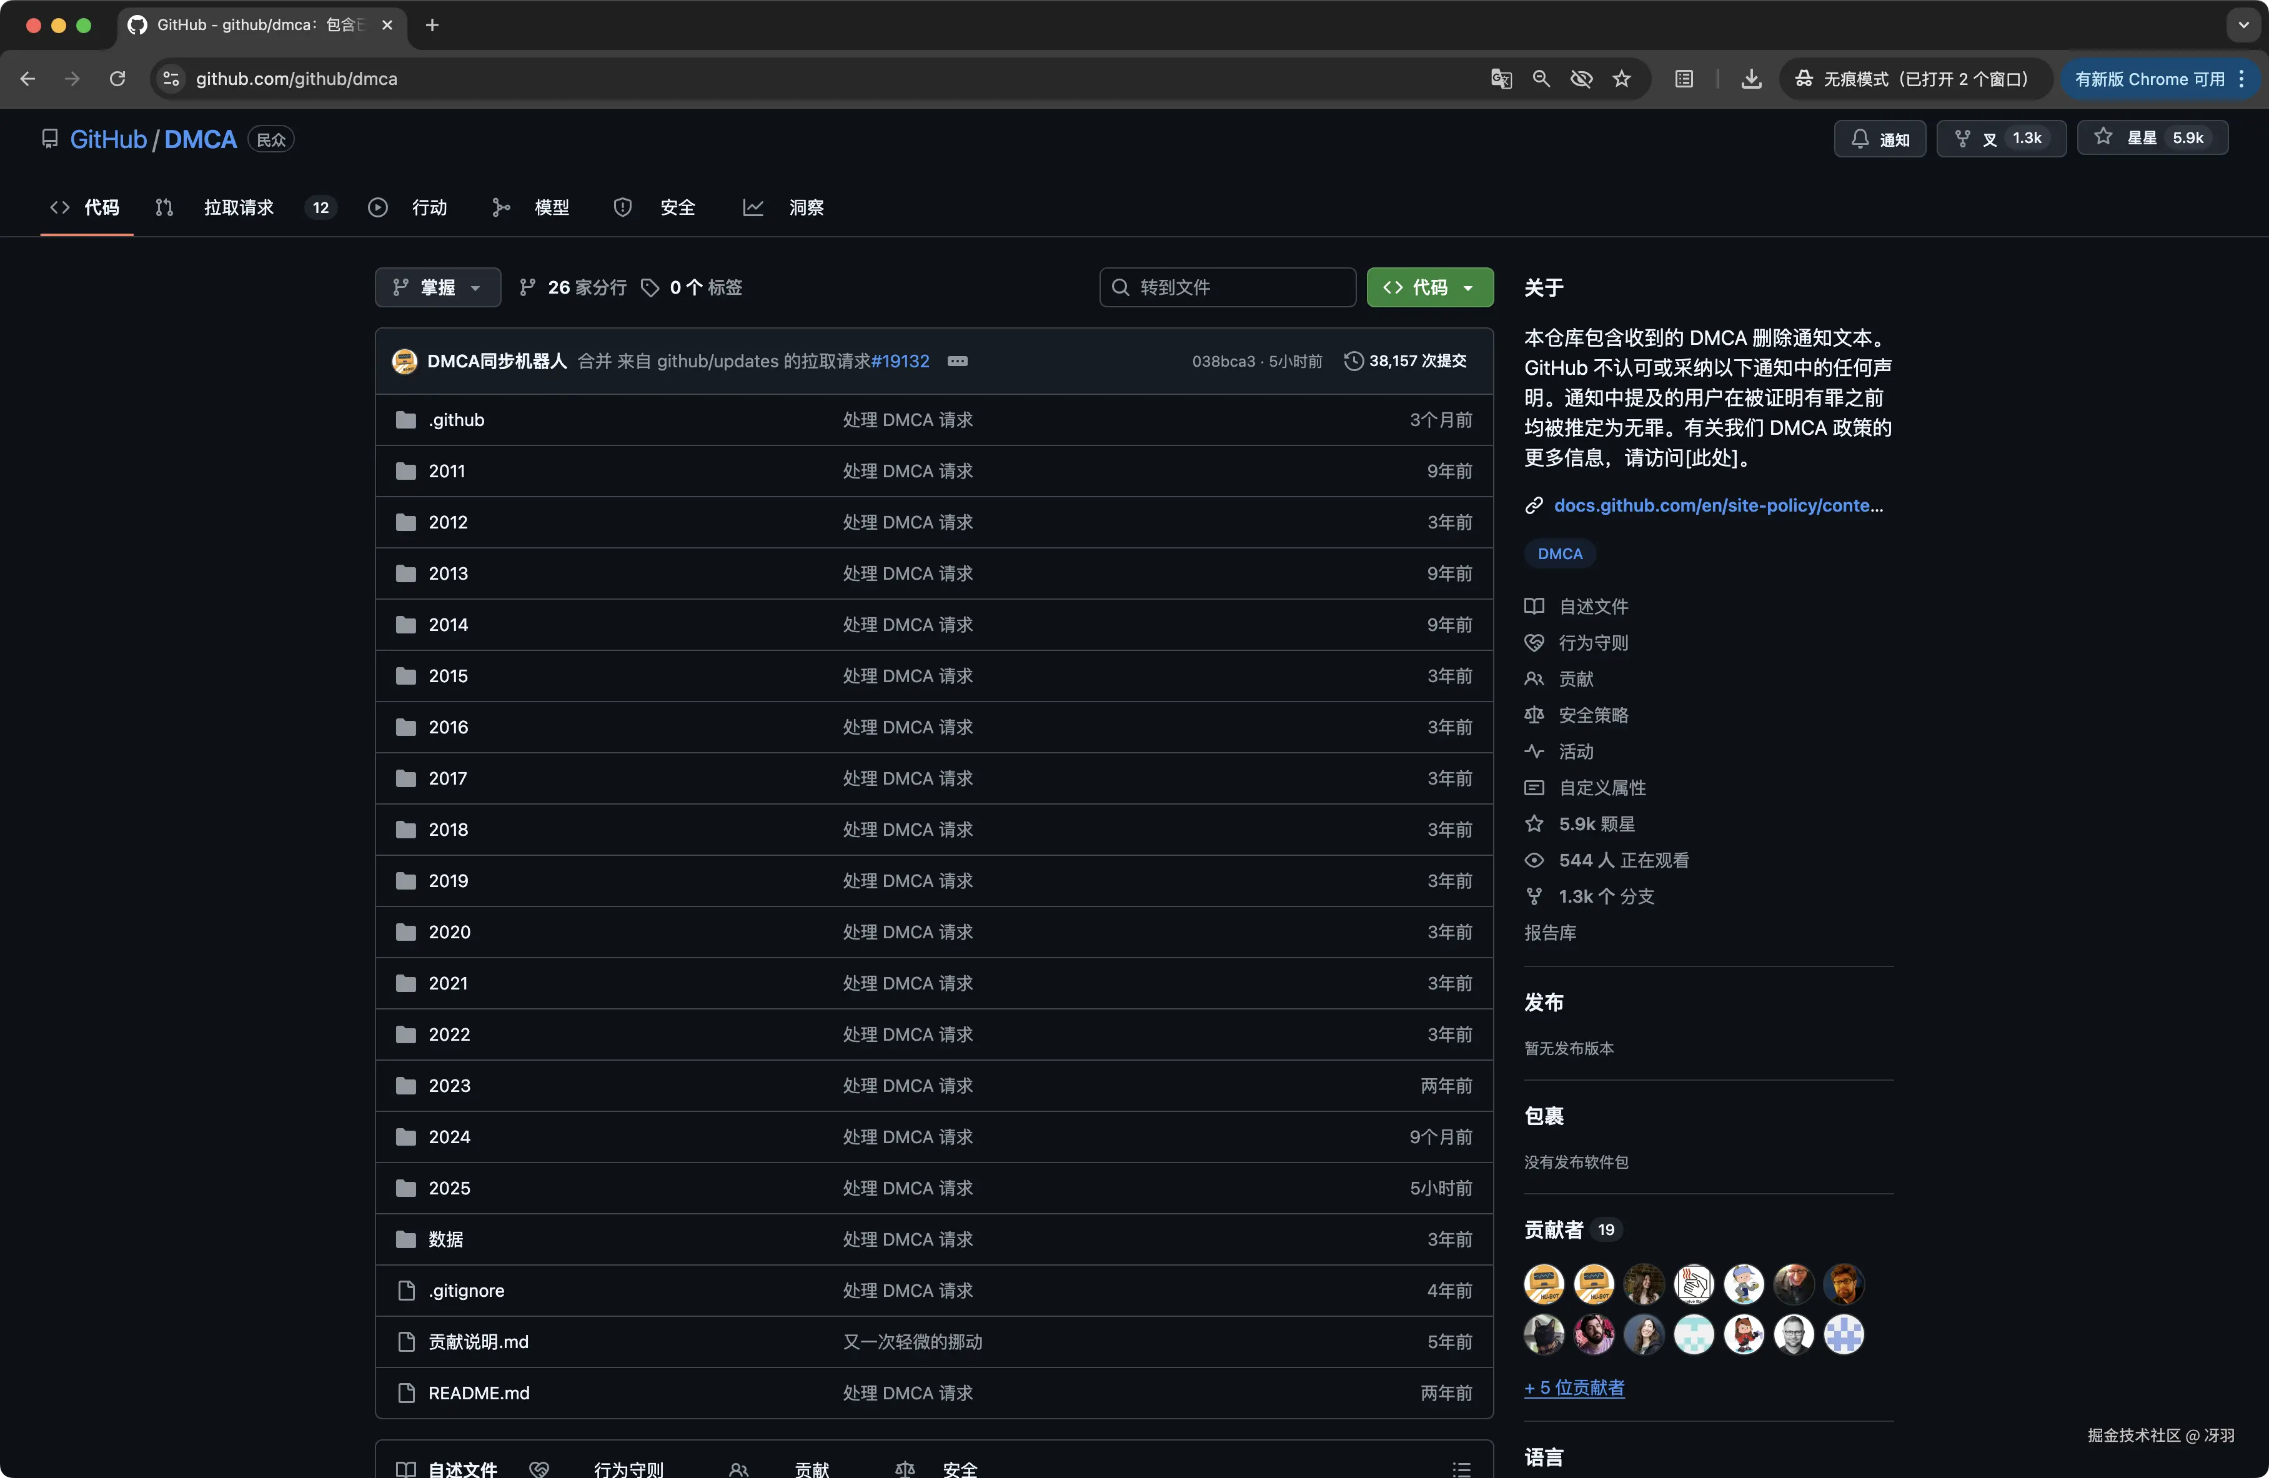Toggle third-party cookie eye icon
Screen dimensions: 2269x1478
pos(1582,79)
